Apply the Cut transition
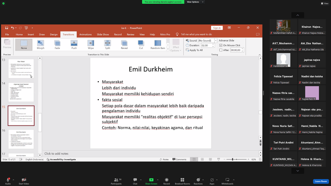Screen dimensions: 331x186 click(x=141, y=44)
